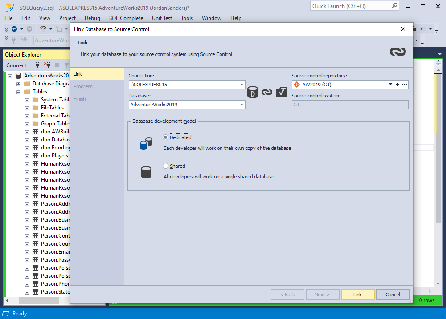Click the editor split window icon
Viewport: 446px width, 319px height.
click(438, 62)
